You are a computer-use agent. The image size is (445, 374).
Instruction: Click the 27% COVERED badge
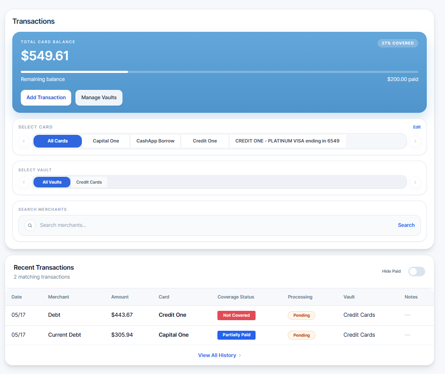(398, 43)
